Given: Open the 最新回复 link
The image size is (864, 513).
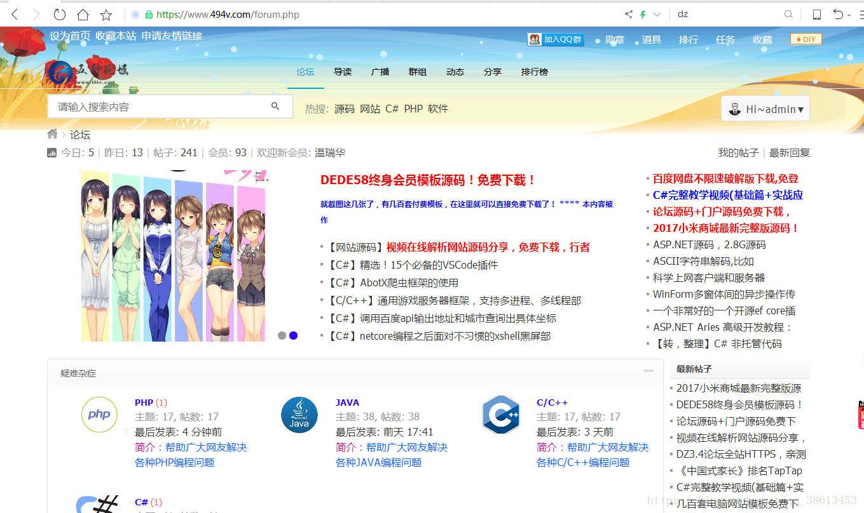Looking at the screenshot, I should 790,152.
